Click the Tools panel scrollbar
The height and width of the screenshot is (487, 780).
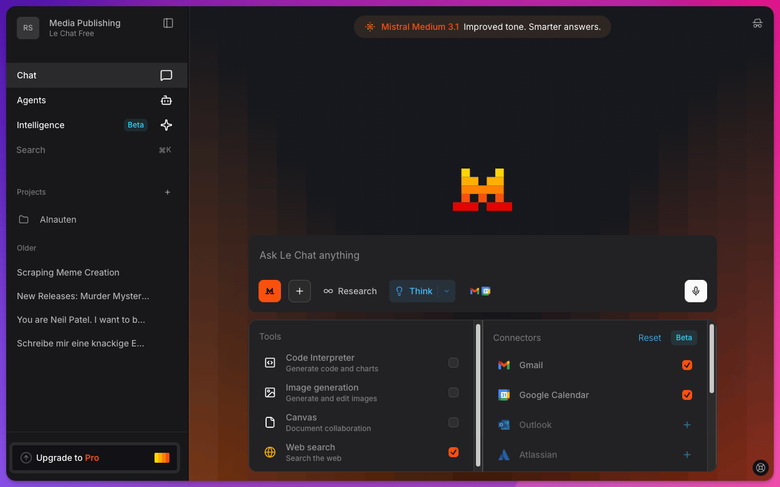(x=478, y=395)
